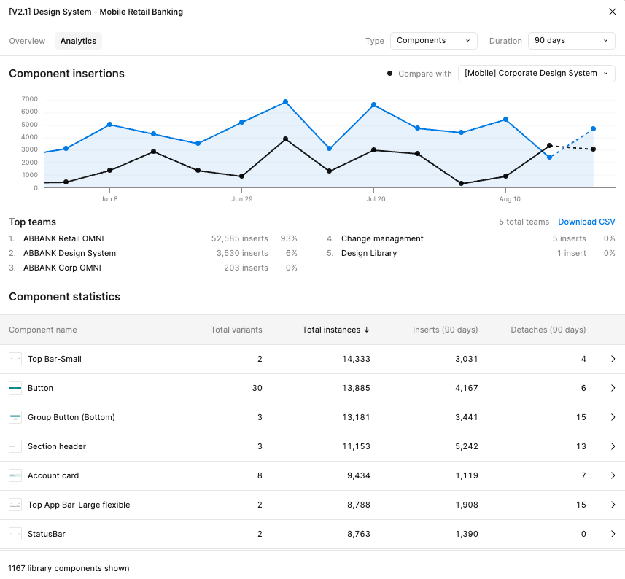Viewport: 625px width, 579px height.
Task: Expand the Button component row chevron
Action: [x=613, y=388]
